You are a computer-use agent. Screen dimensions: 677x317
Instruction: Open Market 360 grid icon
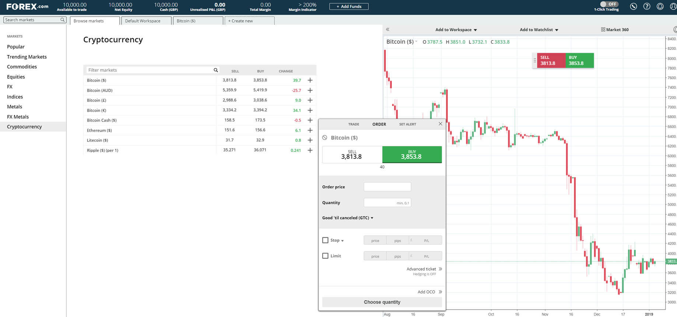pos(603,29)
